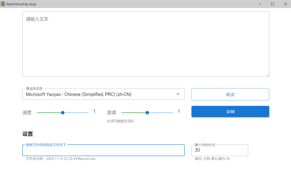291x181 pixels.
Task: Click into the 请输入文本 text area
Action: (x=146, y=44)
